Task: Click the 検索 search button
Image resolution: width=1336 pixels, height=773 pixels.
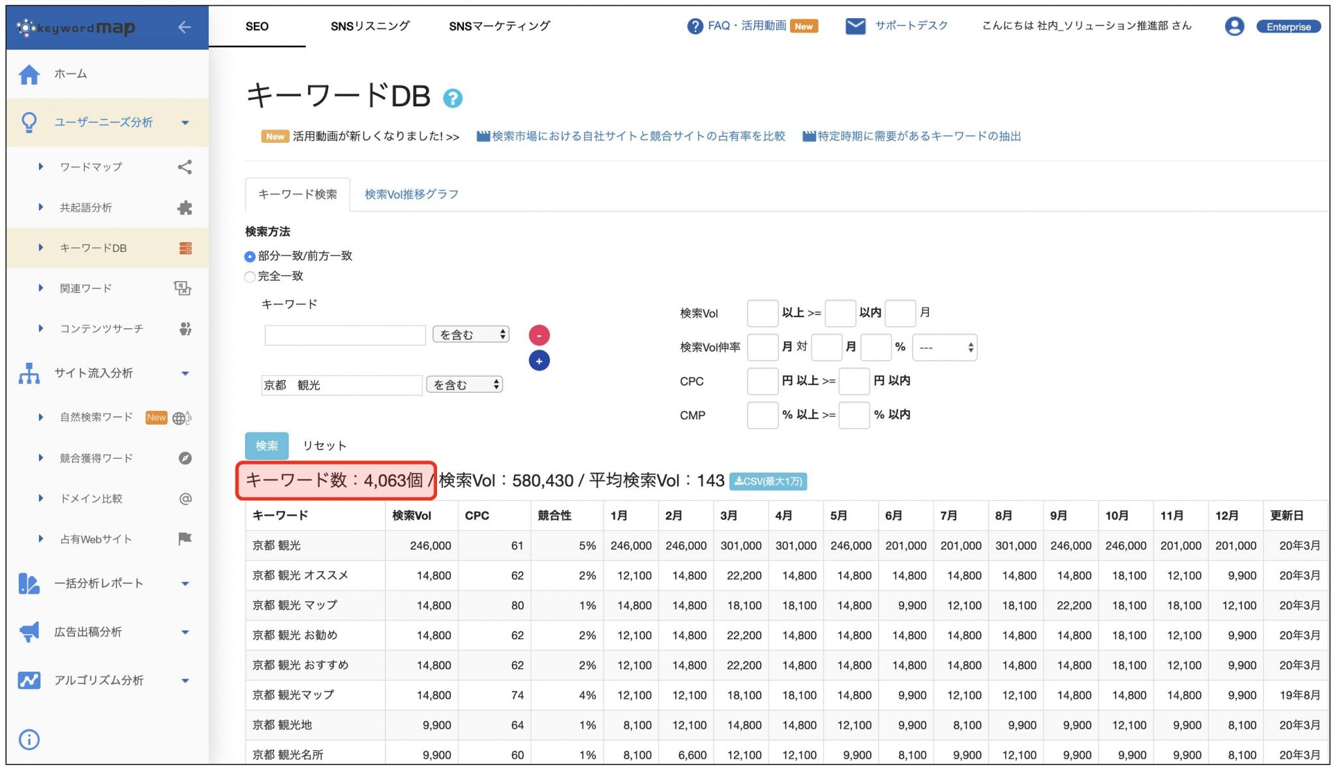Action: [x=266, y=446]
